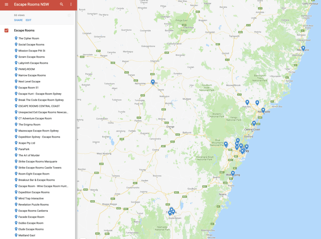The width and height of the screenshot is (321, 239).
Task: Uncheck the Escape Rooms layer checkbox
Action: tap(6, 30)
